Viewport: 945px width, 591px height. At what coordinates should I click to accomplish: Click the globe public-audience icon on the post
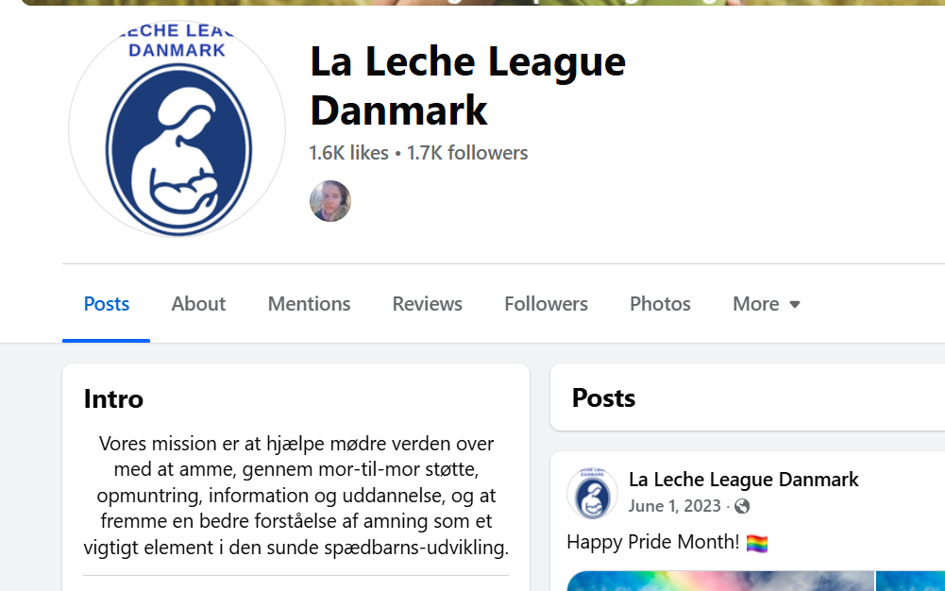coord(742,507)
